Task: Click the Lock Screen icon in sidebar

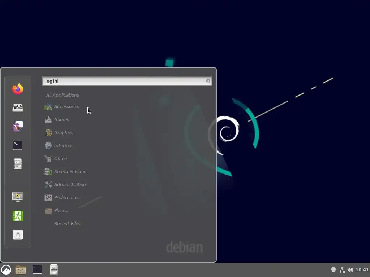Action: (18, 197)
